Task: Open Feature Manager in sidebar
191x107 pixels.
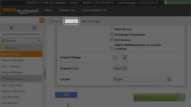Action: (12, 72)
